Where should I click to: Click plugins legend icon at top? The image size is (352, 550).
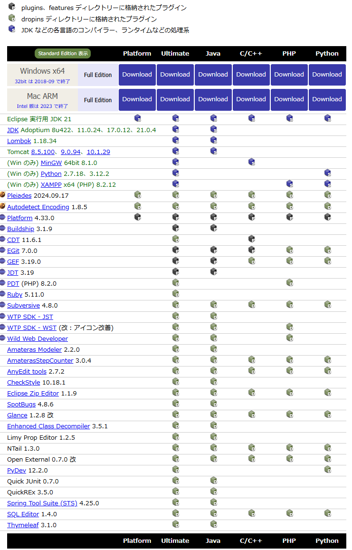[x=12, y=6]
